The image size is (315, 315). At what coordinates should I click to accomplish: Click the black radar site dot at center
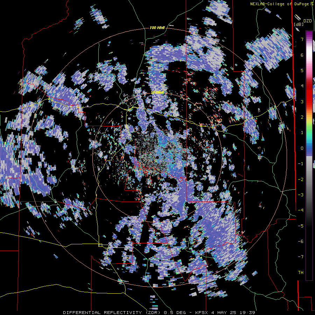(157, 157)
